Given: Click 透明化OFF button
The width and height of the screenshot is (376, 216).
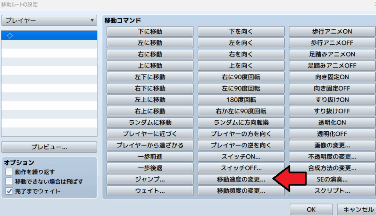Looking at the screenshot, I should pyautogui.click(x=332, y=134).
